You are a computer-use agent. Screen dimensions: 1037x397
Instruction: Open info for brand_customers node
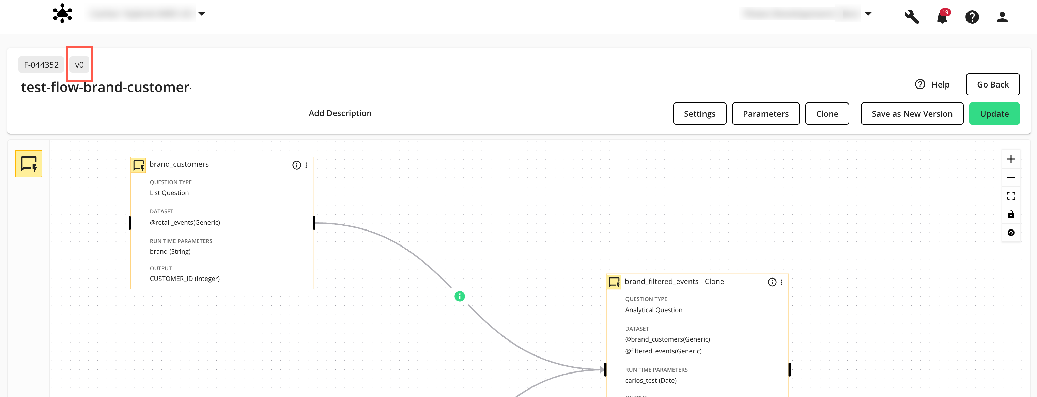pos(296,165)
